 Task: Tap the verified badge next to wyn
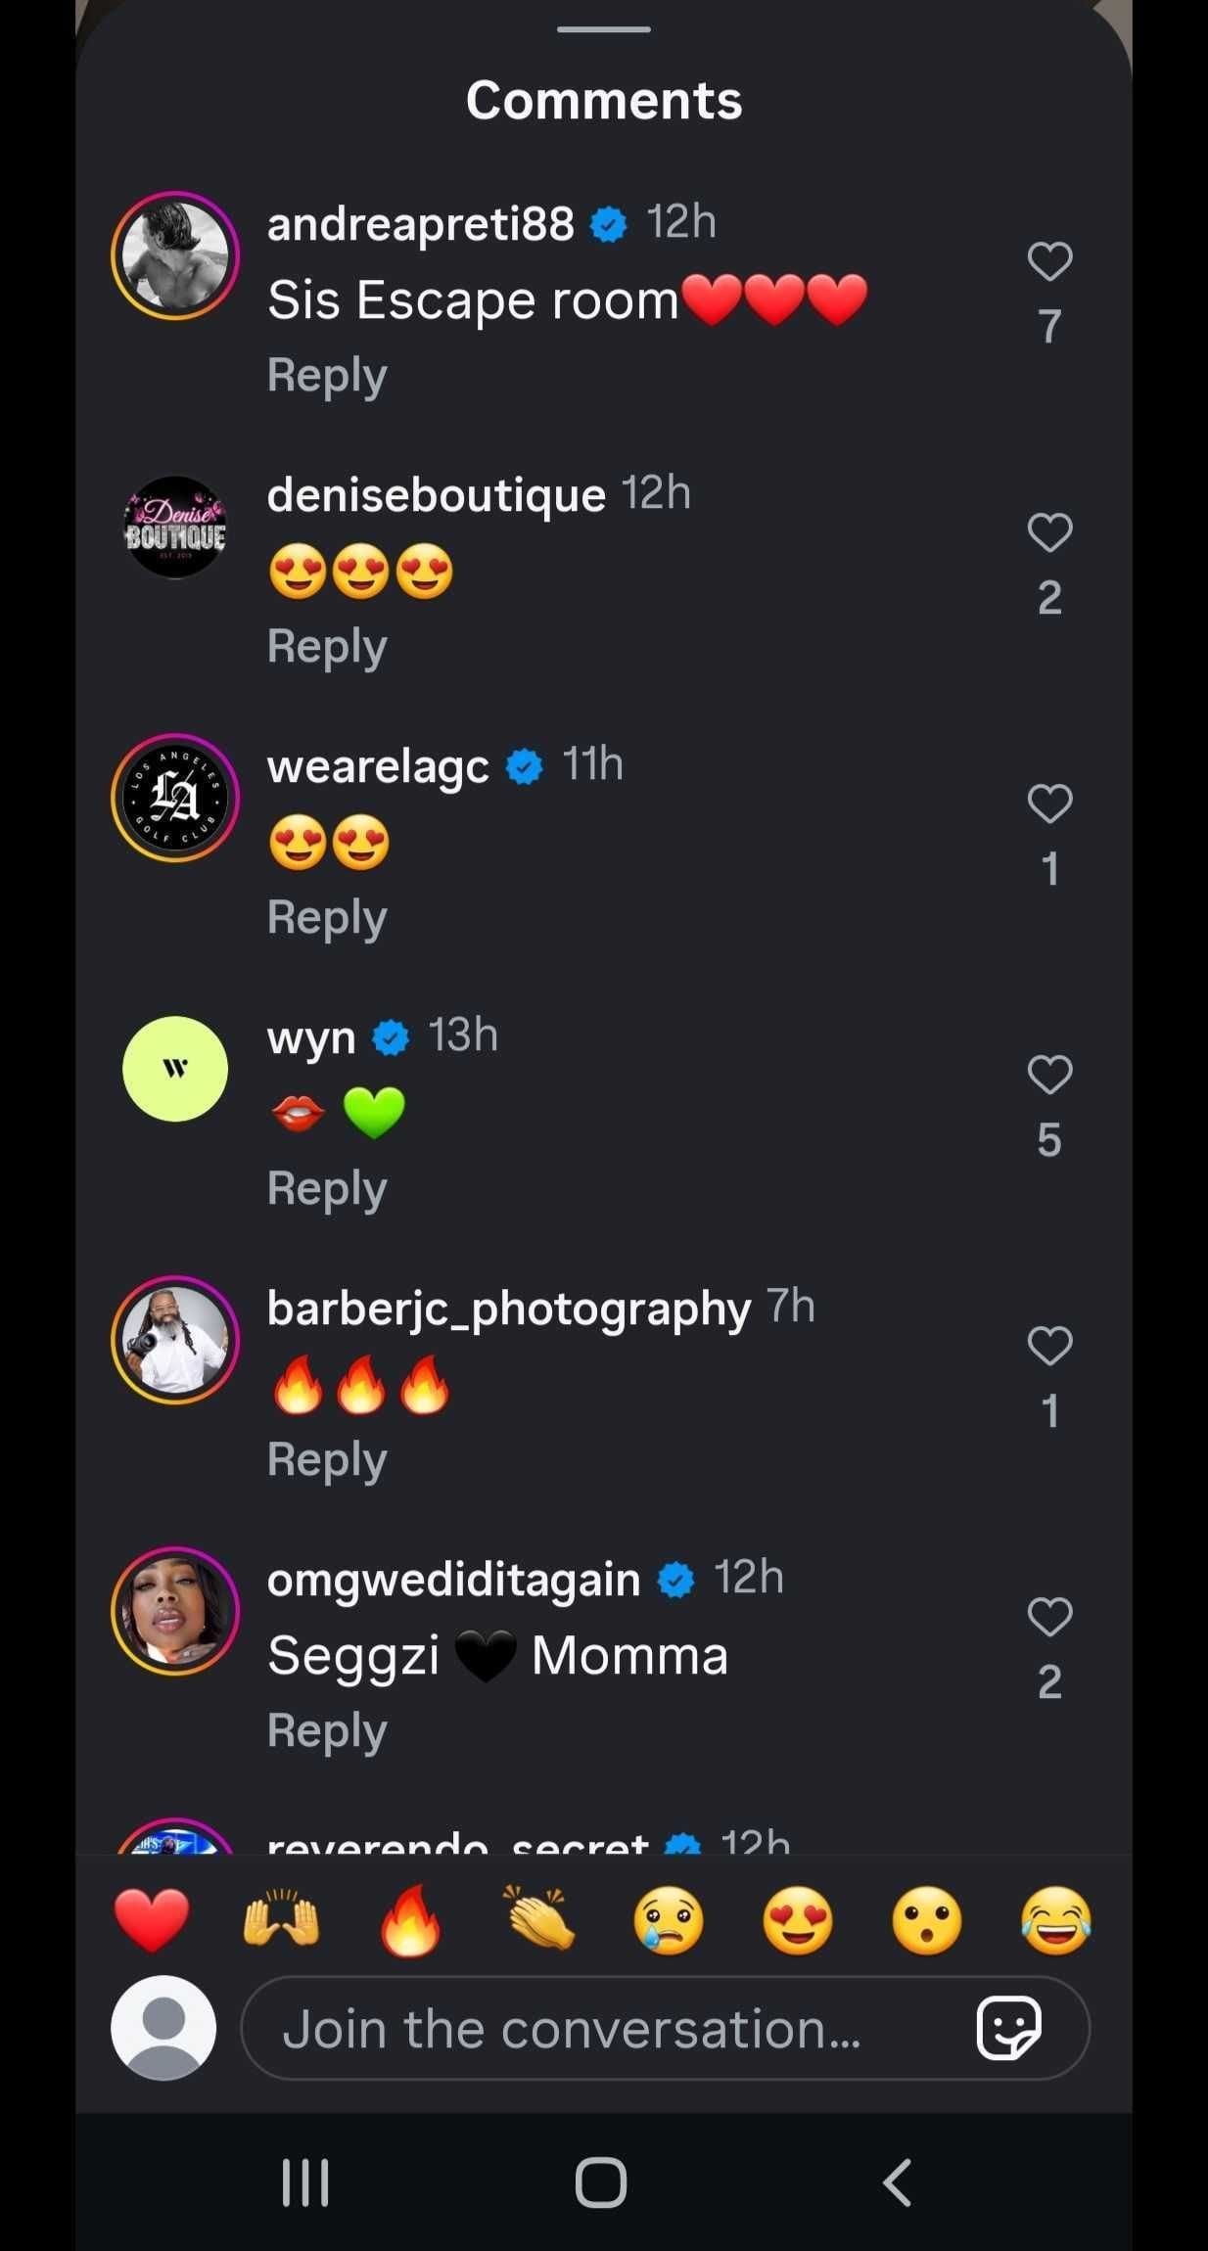pyautogui.click(x=390, y=1038)
